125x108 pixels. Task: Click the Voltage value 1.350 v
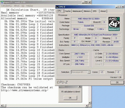(x=101, y=29)
